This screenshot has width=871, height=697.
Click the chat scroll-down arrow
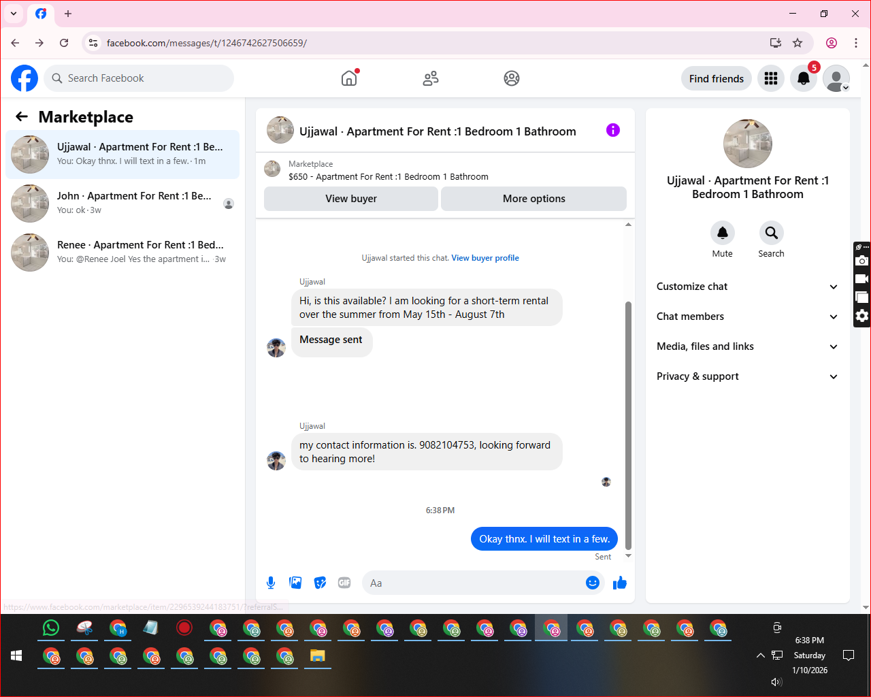point(628,555)
